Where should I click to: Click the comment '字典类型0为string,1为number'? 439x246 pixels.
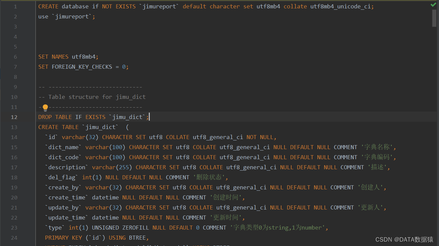(x=277, y=228)
